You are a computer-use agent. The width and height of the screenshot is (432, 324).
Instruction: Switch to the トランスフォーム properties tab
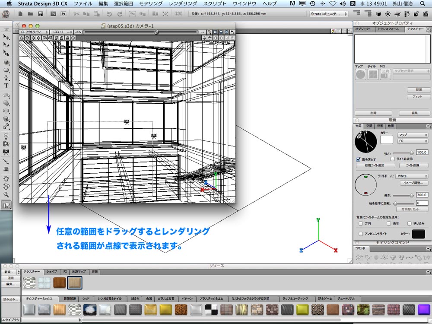tap(388, 29)
